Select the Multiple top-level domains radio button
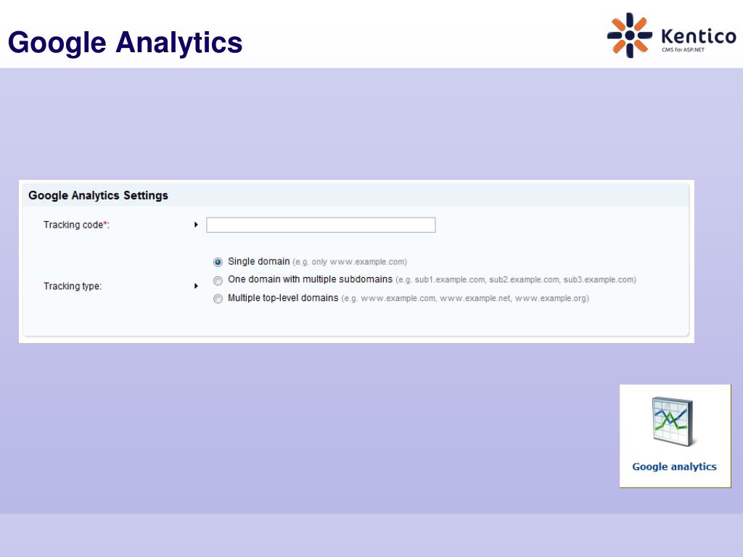The height and width of the screenshot is (557, 743). [218, 299]
